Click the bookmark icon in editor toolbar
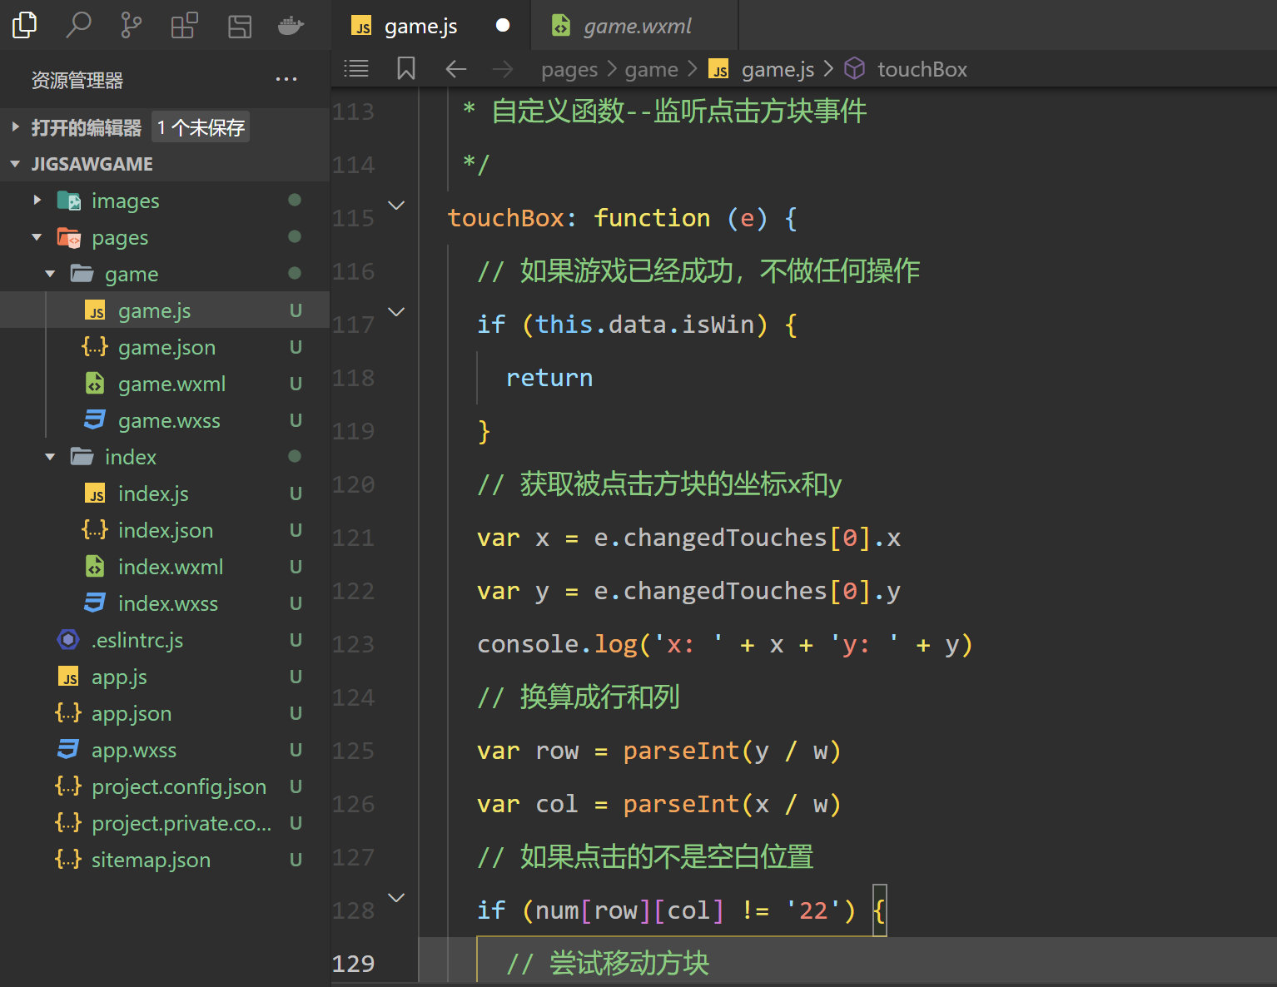Screen dimensions: 1277x987 point(405,69)
